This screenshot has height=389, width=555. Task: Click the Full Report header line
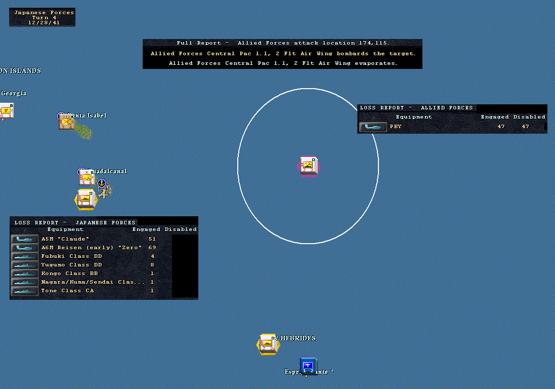(282, 43)
